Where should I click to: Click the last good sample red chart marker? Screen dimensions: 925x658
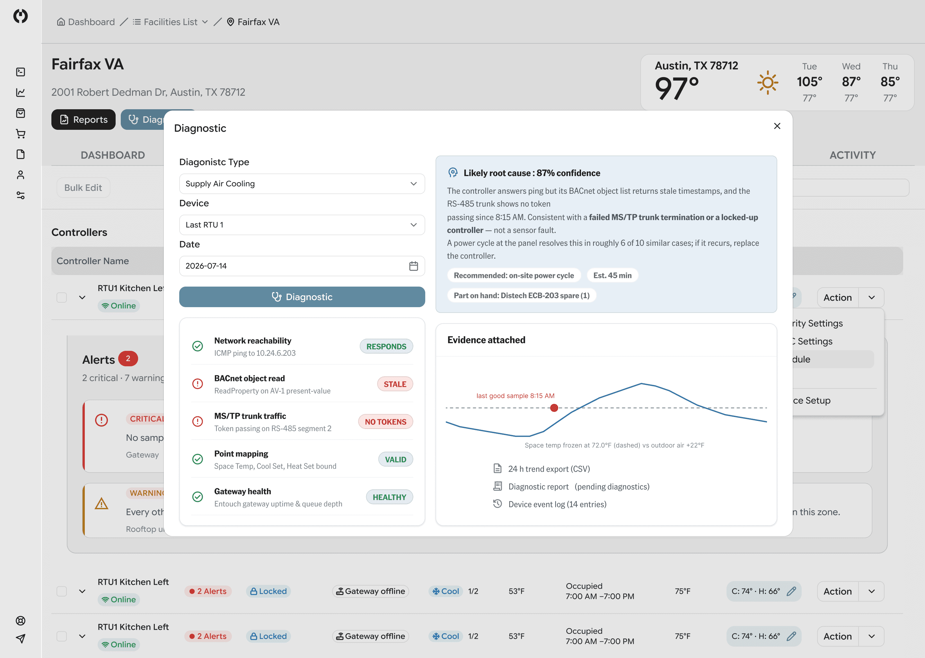click(x=554, y=408)
